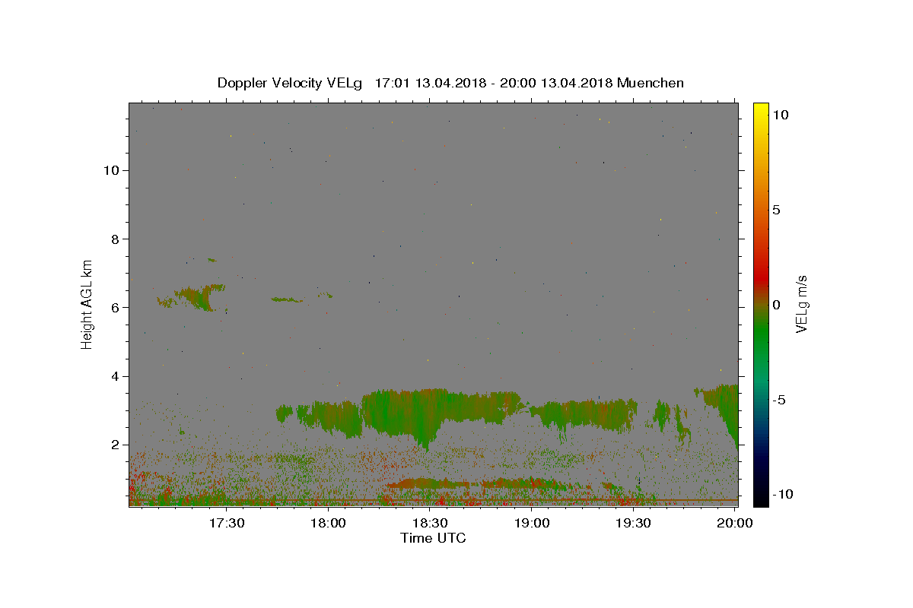The width and height of the screenshot is (913, 608).
Task: Click the height tick label 6
Action: coord(116,307)
